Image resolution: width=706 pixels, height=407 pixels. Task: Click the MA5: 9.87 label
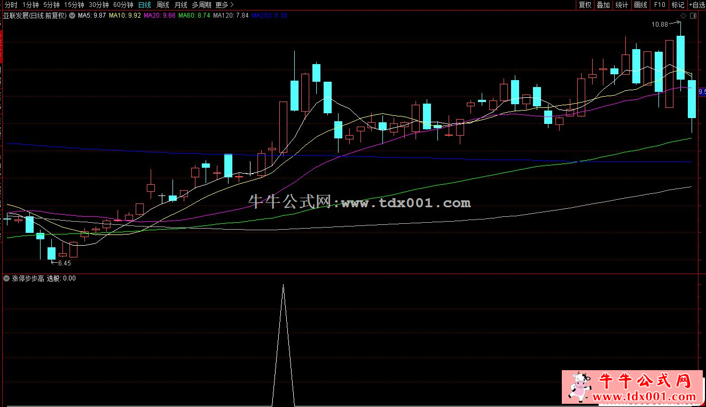click(x=92, y=15)
